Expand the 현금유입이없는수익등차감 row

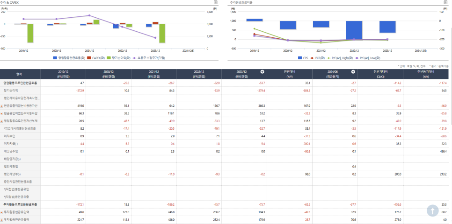click(x=1, y=113)
